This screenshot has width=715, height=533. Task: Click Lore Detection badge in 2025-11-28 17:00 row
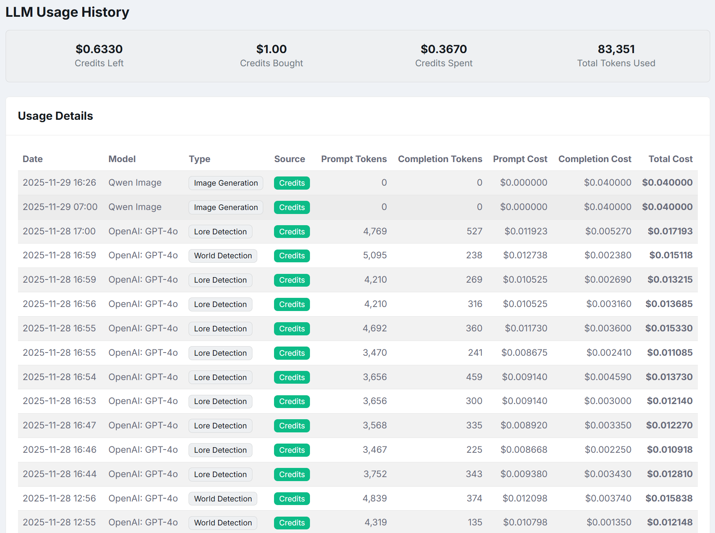point(220,232)
